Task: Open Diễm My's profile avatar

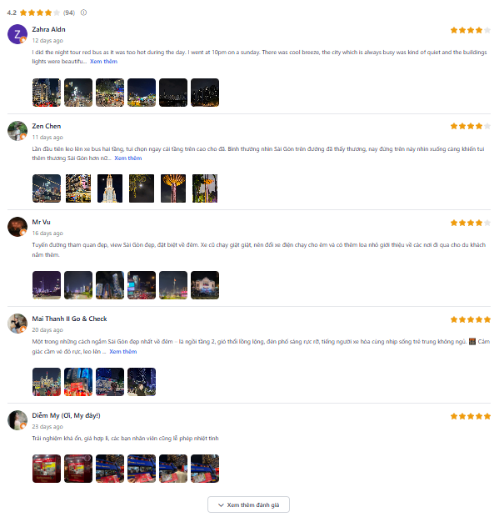Action: tap(17, 419)
